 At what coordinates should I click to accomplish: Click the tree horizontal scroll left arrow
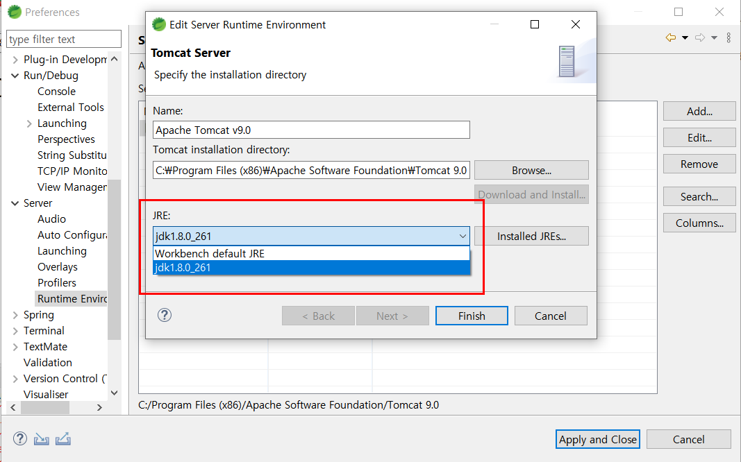click(13, 407)
